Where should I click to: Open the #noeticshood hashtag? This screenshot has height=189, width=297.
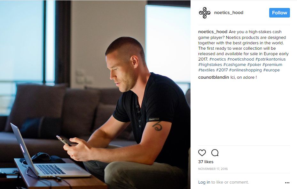click(x=240, y=59)
